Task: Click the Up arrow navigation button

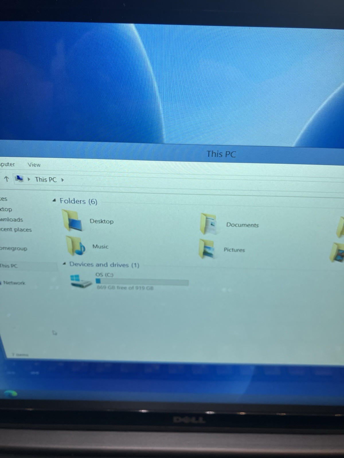Action: click(x=6, y=179)
